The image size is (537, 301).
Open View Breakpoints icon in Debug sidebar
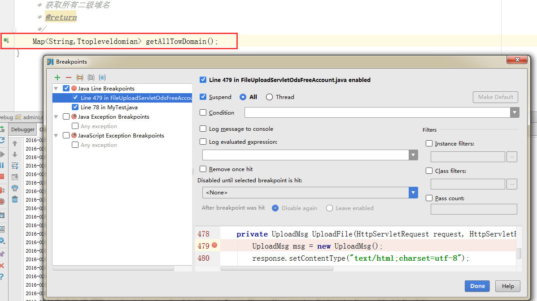2,190
